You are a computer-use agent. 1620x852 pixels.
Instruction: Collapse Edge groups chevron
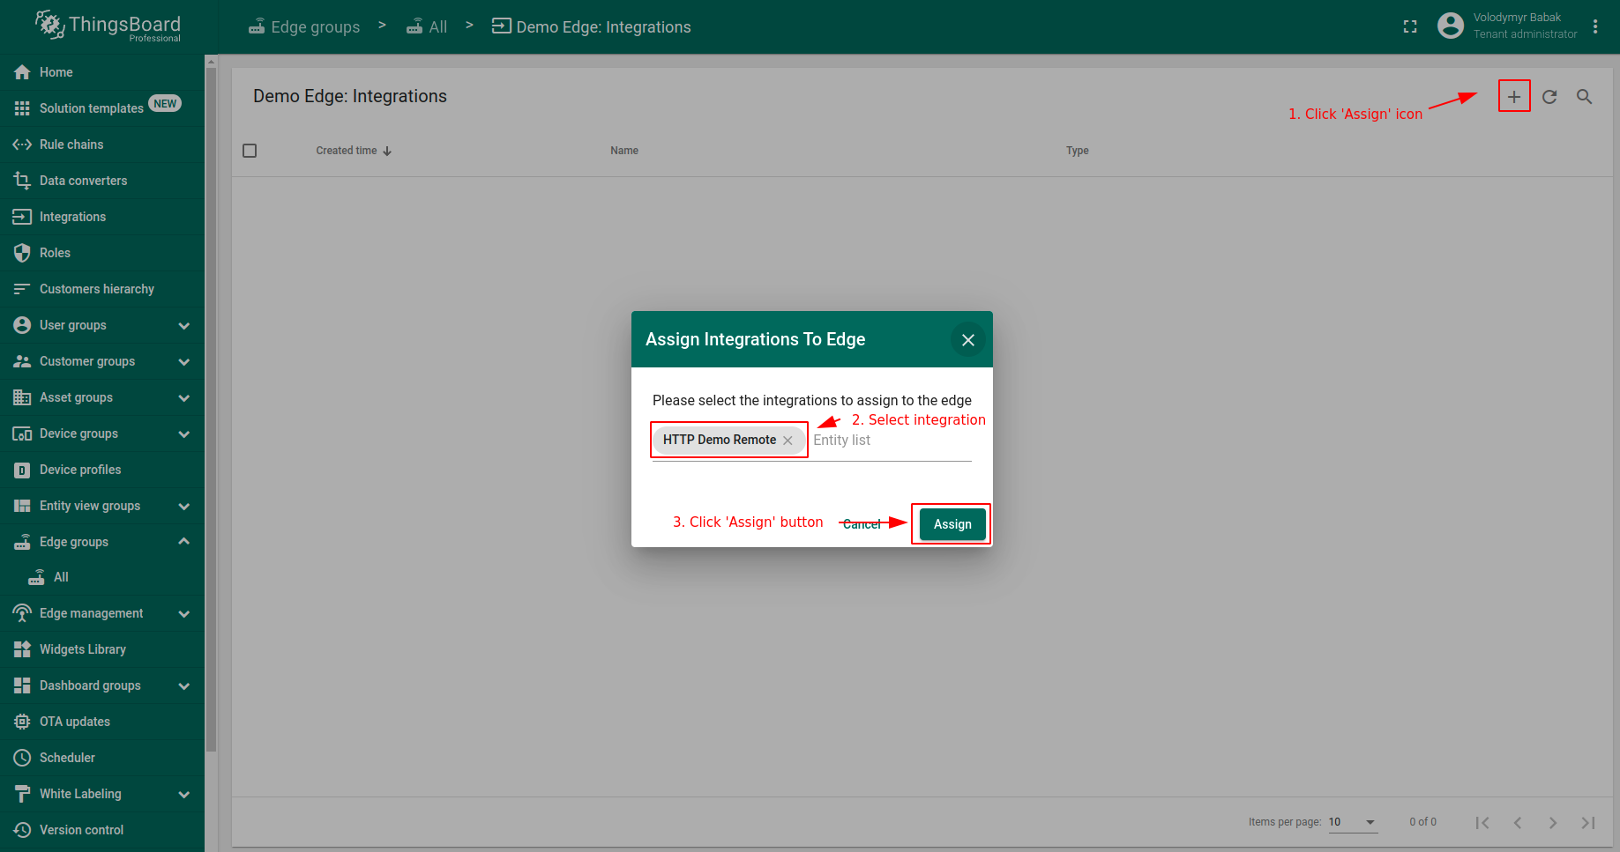[183, 541]
